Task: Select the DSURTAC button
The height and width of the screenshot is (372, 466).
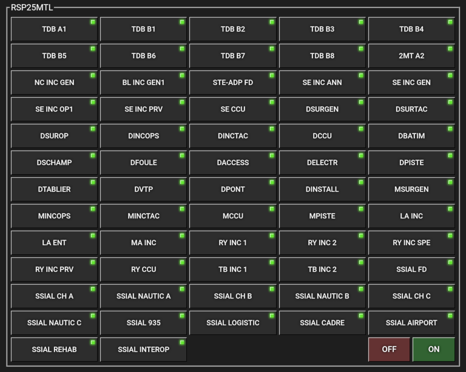Action: click(x=411, y=109)
